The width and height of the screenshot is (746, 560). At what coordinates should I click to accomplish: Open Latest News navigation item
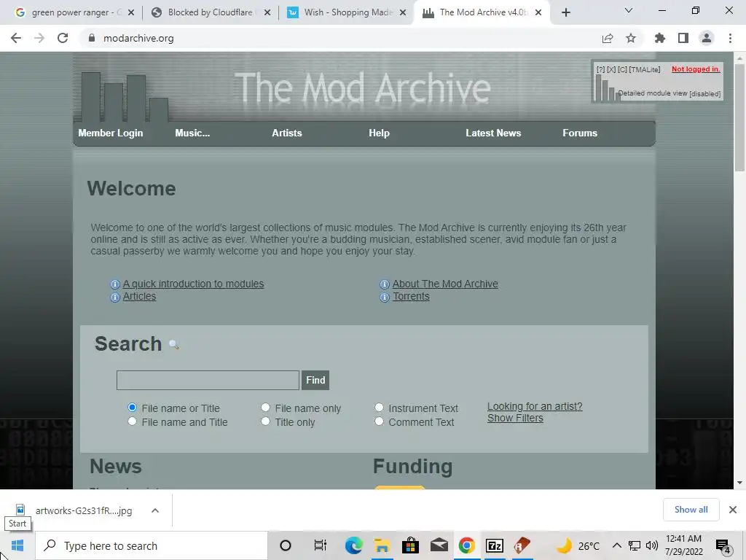tap(493, 133)
